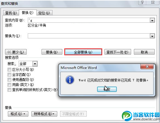Toggle 查找单词的所有形式(英文) checkbox

click(9, 90)
